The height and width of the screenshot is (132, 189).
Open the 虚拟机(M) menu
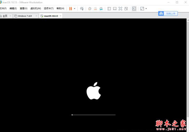tap(36, 8)
